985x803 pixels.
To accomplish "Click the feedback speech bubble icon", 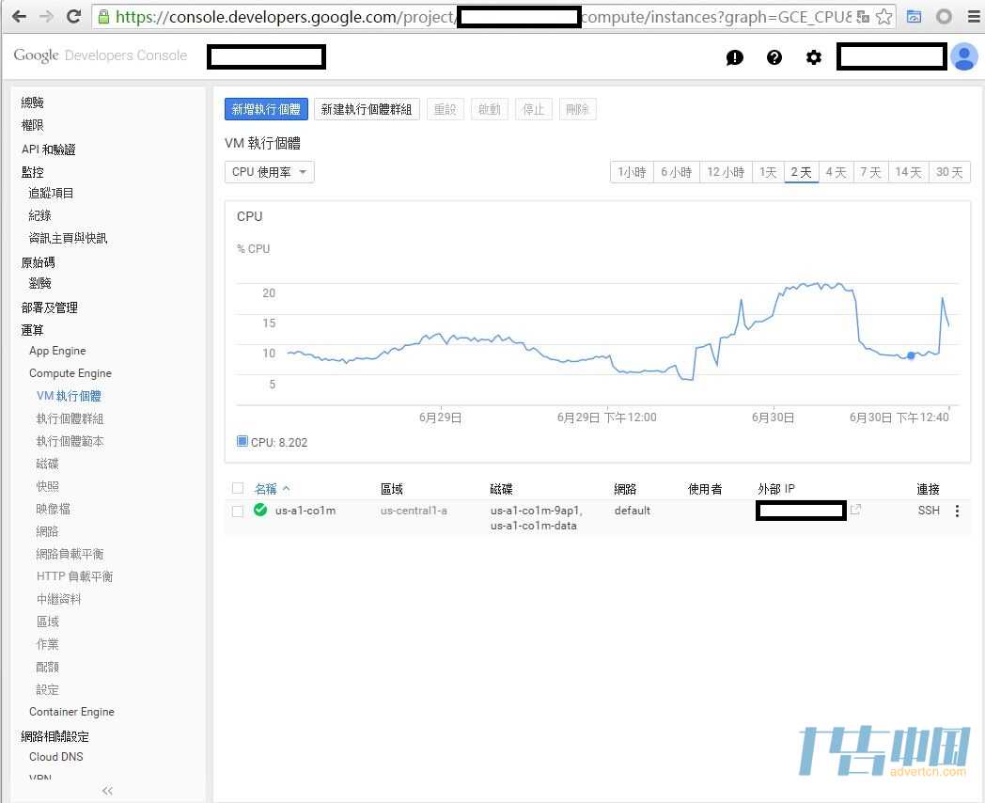I will [735, 57].
